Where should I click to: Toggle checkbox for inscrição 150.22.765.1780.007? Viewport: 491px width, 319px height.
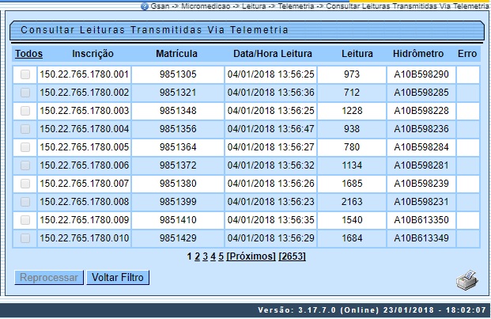click(25, 184)
